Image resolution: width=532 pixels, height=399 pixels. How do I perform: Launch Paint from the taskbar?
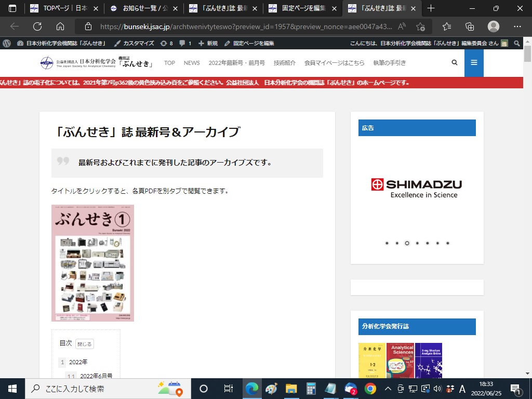click(271, 389)
